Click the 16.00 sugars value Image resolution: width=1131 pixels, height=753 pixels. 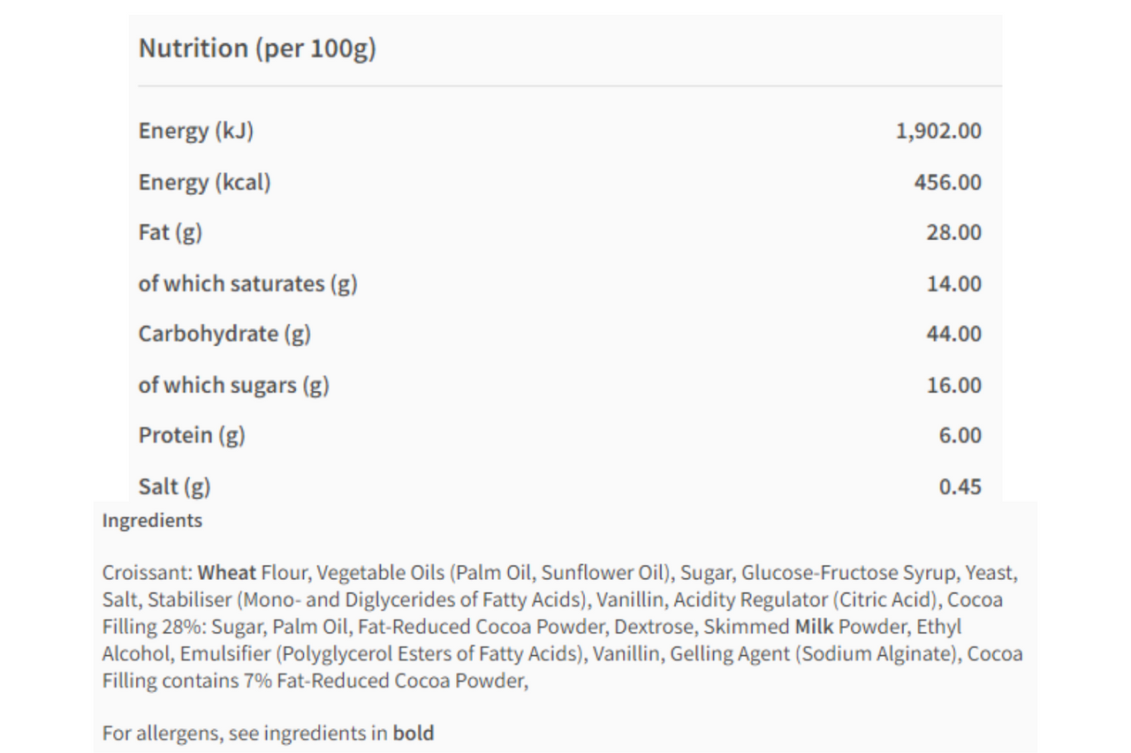click(x=954, y=386)
